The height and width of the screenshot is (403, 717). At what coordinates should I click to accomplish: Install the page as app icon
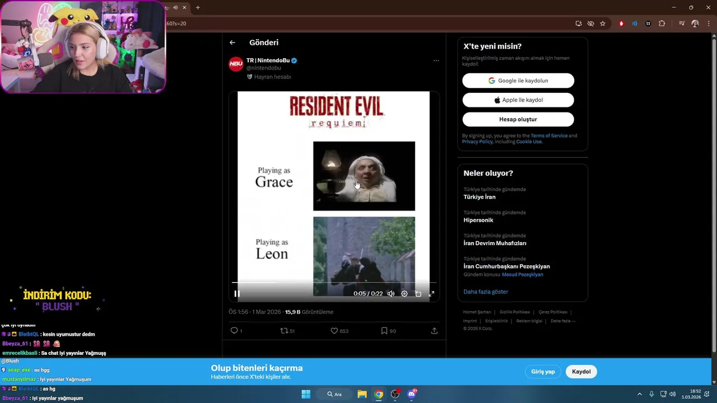[579, 24]
